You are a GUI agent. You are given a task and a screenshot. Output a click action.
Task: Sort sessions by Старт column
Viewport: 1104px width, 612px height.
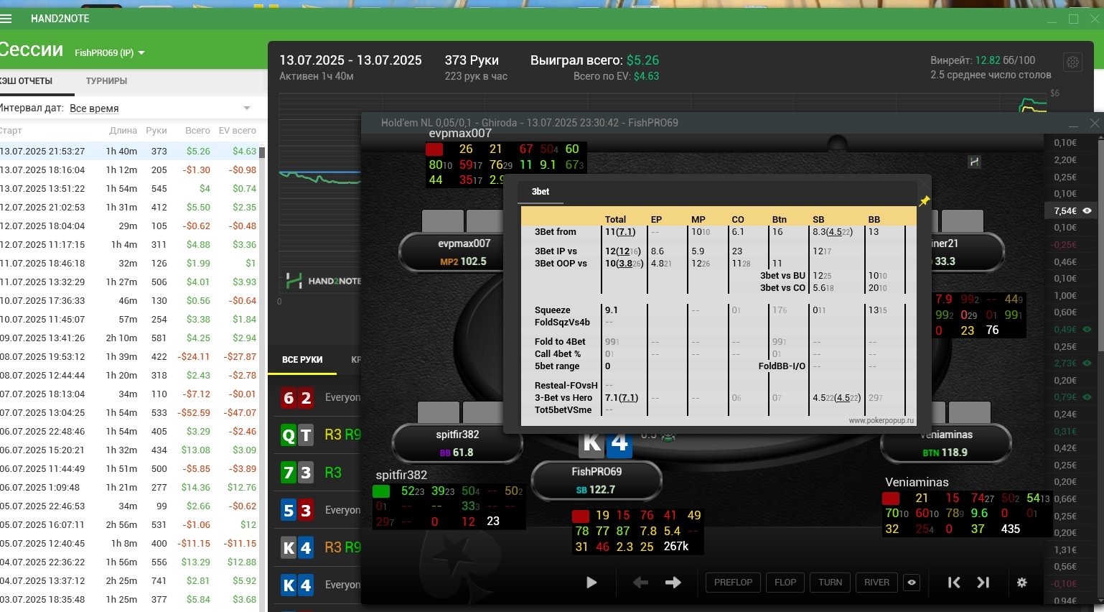coord(11,131)
